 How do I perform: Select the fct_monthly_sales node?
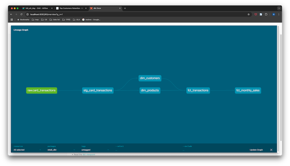[248, 91]
